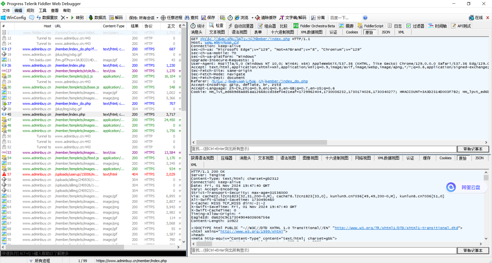Screen dimensions: 492x263
Task: Toggle the 解码 (Decode) option
Action: point(116,18)
